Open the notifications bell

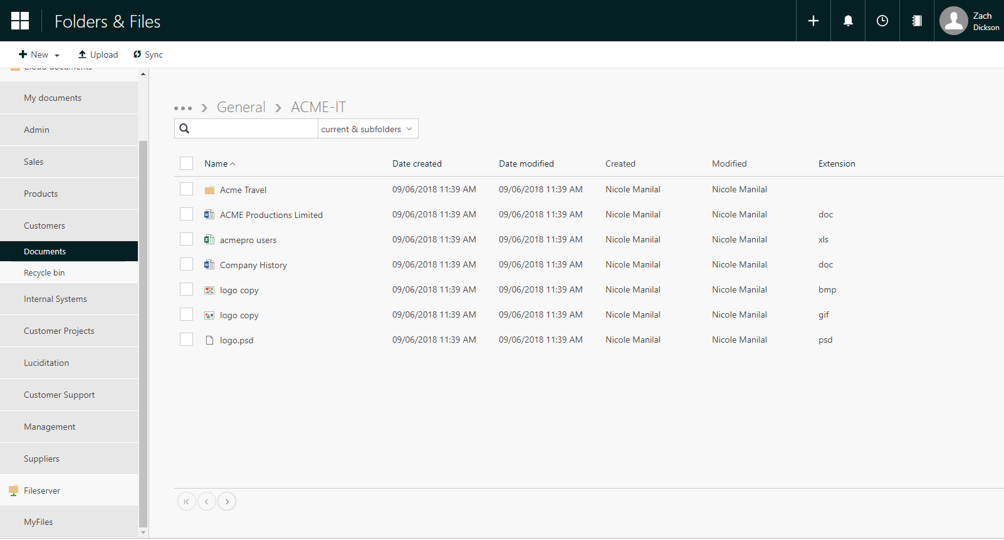(847, 21)
